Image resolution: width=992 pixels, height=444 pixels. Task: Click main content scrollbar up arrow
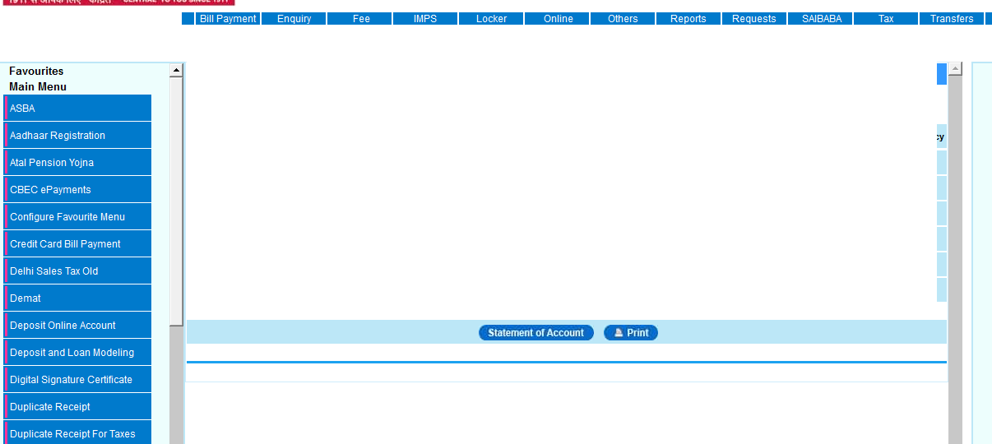pyautogui.click(x=955, y=69)
